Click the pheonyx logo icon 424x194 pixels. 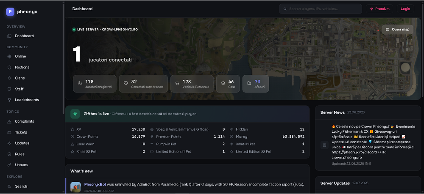point(10,11)
